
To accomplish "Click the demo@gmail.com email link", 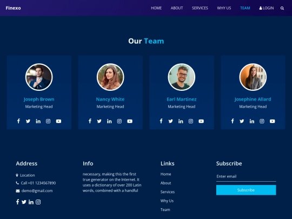I will [34, 191].
